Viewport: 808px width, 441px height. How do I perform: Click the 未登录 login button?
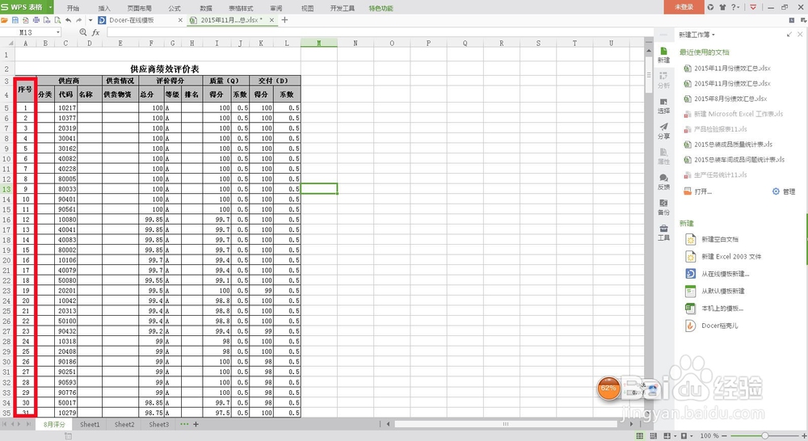(x=684, y=6)
